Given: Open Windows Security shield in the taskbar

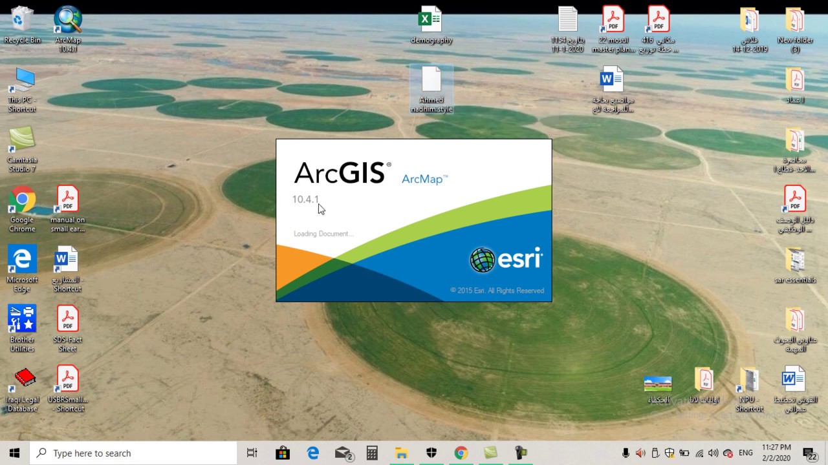Looking at the screenshot, I should pos(431,453).
